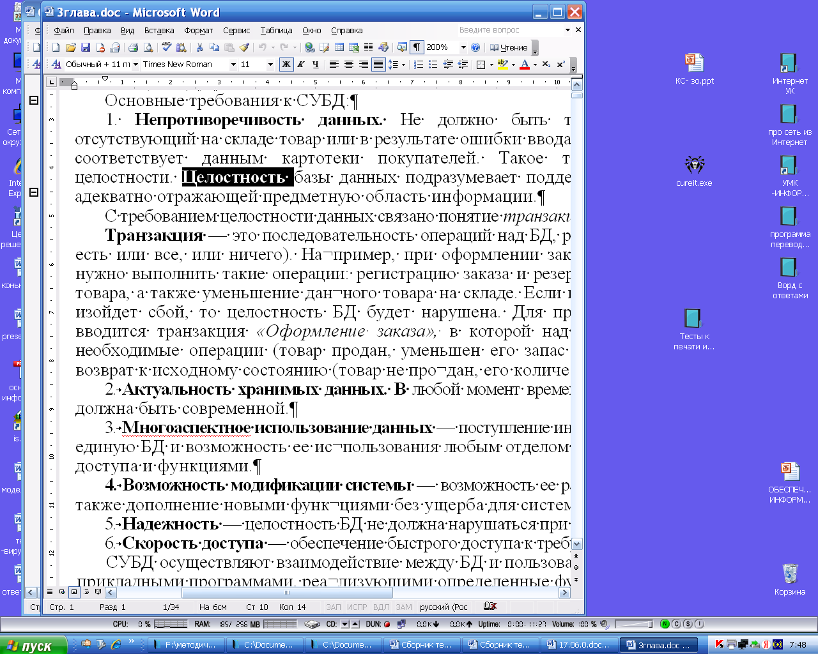Select the cureit.exe desktop icon

694,171
